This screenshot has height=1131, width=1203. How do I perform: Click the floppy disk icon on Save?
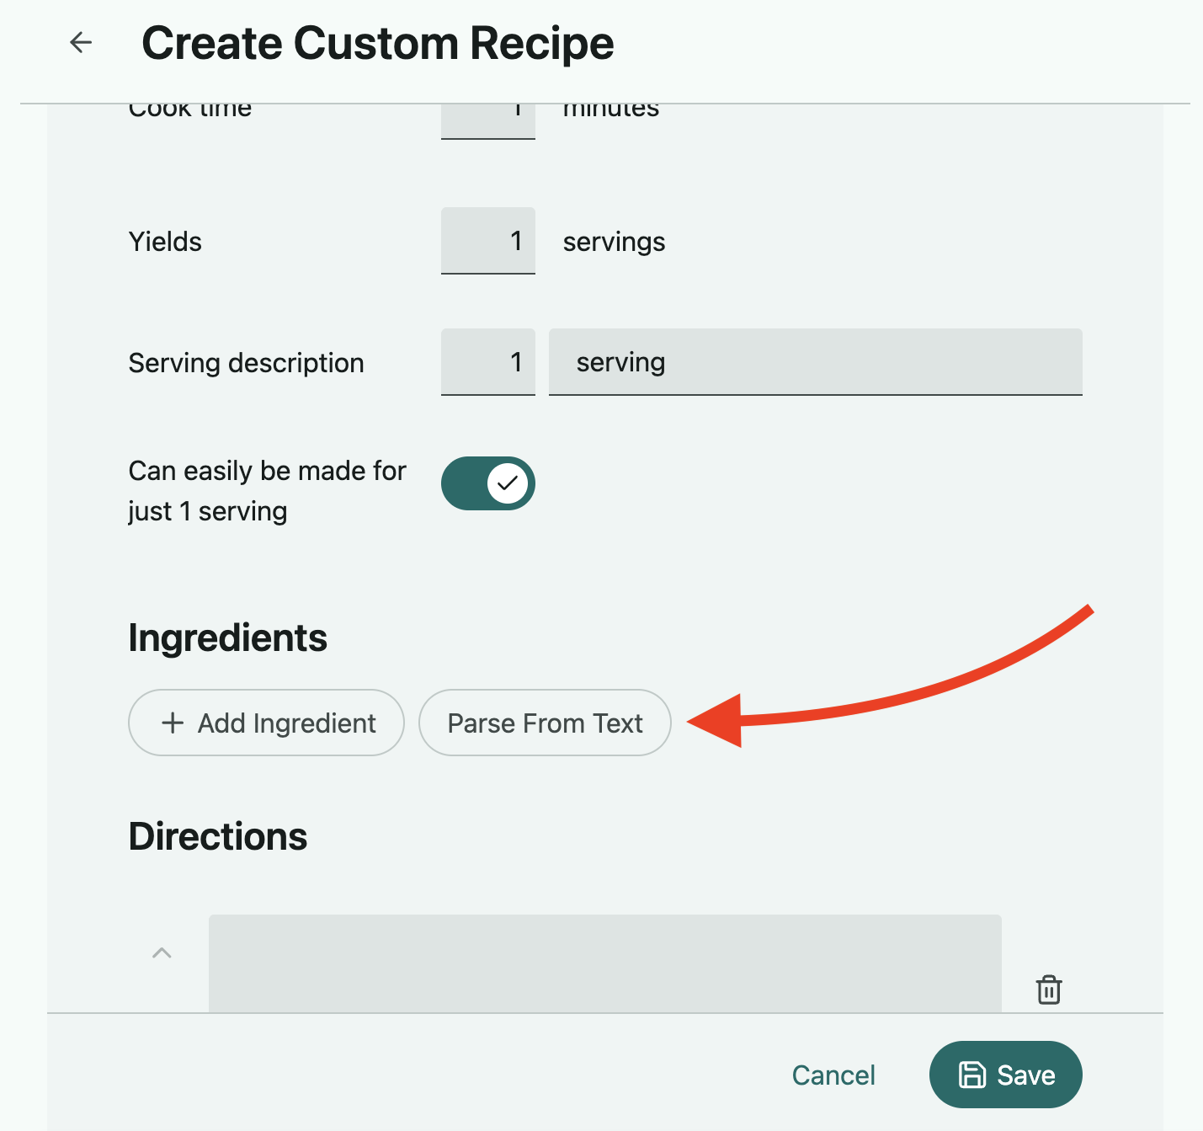(x=972, y=1075)
